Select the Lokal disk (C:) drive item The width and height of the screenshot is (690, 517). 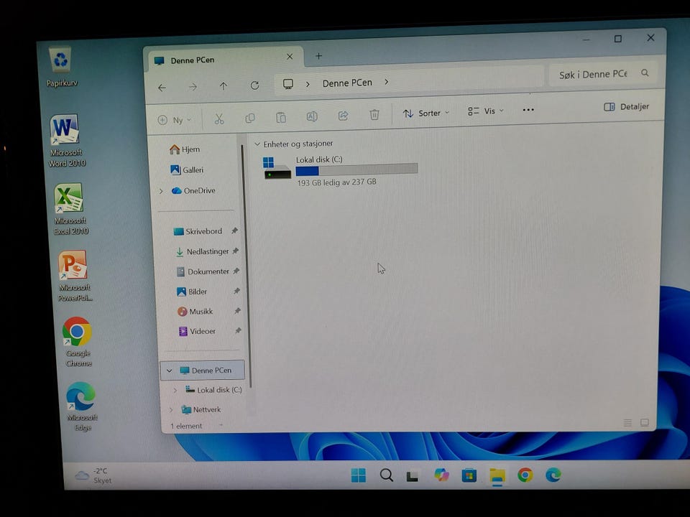[x=340, y=170]
